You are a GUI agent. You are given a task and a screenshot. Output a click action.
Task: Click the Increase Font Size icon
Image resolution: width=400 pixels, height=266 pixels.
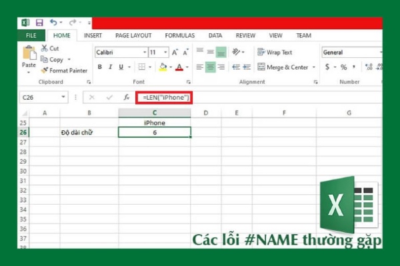point(175,52)
